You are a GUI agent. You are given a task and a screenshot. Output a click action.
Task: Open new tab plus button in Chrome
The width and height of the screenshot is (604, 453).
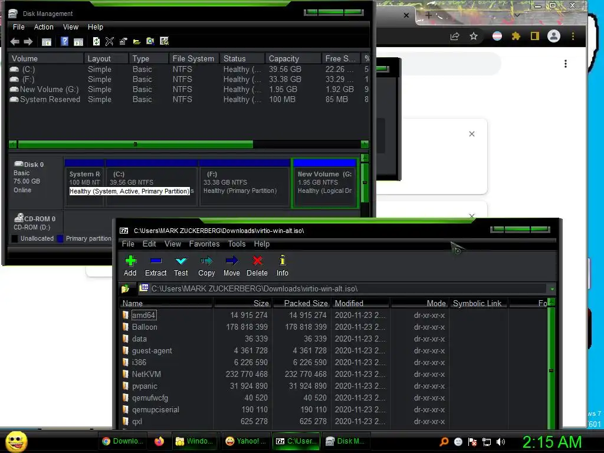pos(428,15)
